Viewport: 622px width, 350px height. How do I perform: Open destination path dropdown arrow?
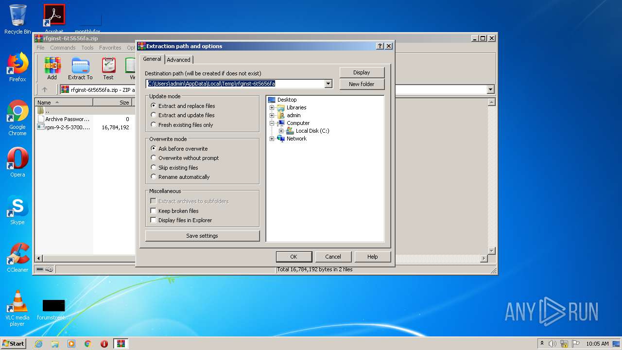328,84
